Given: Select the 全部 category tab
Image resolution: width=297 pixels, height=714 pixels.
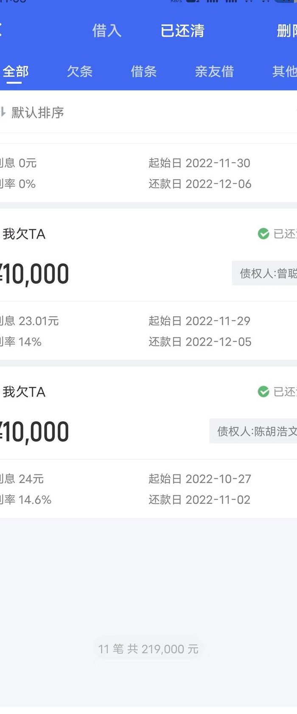Looking at the screenshot, I should pyautogui.click(x=15, y=71).
